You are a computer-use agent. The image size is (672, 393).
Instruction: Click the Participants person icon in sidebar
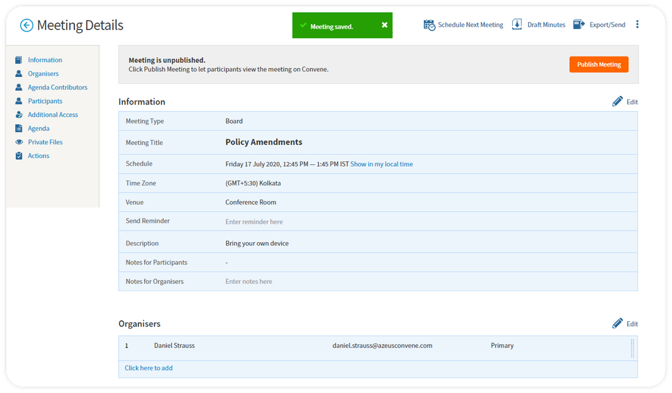pos(19,101)
